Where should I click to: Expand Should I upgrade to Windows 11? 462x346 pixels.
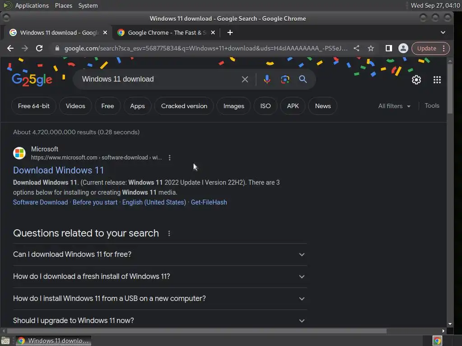(160, 320)
